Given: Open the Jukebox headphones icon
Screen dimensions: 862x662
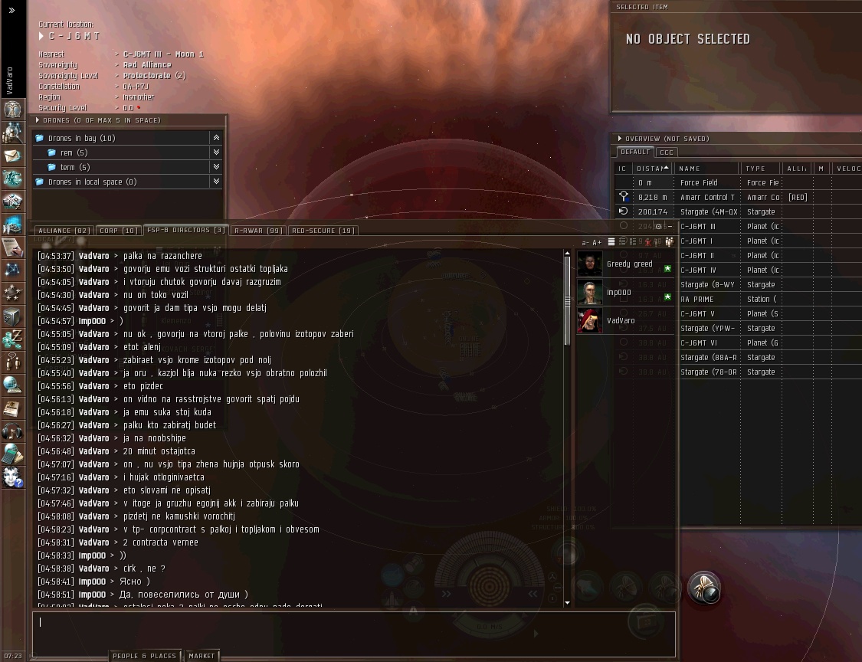Looking at the screenshot, I should [12, 431].
